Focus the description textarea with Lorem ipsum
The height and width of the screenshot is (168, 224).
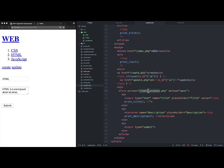[x=15, y=91]
